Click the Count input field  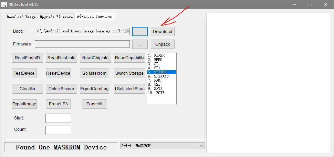click(58, 130)
